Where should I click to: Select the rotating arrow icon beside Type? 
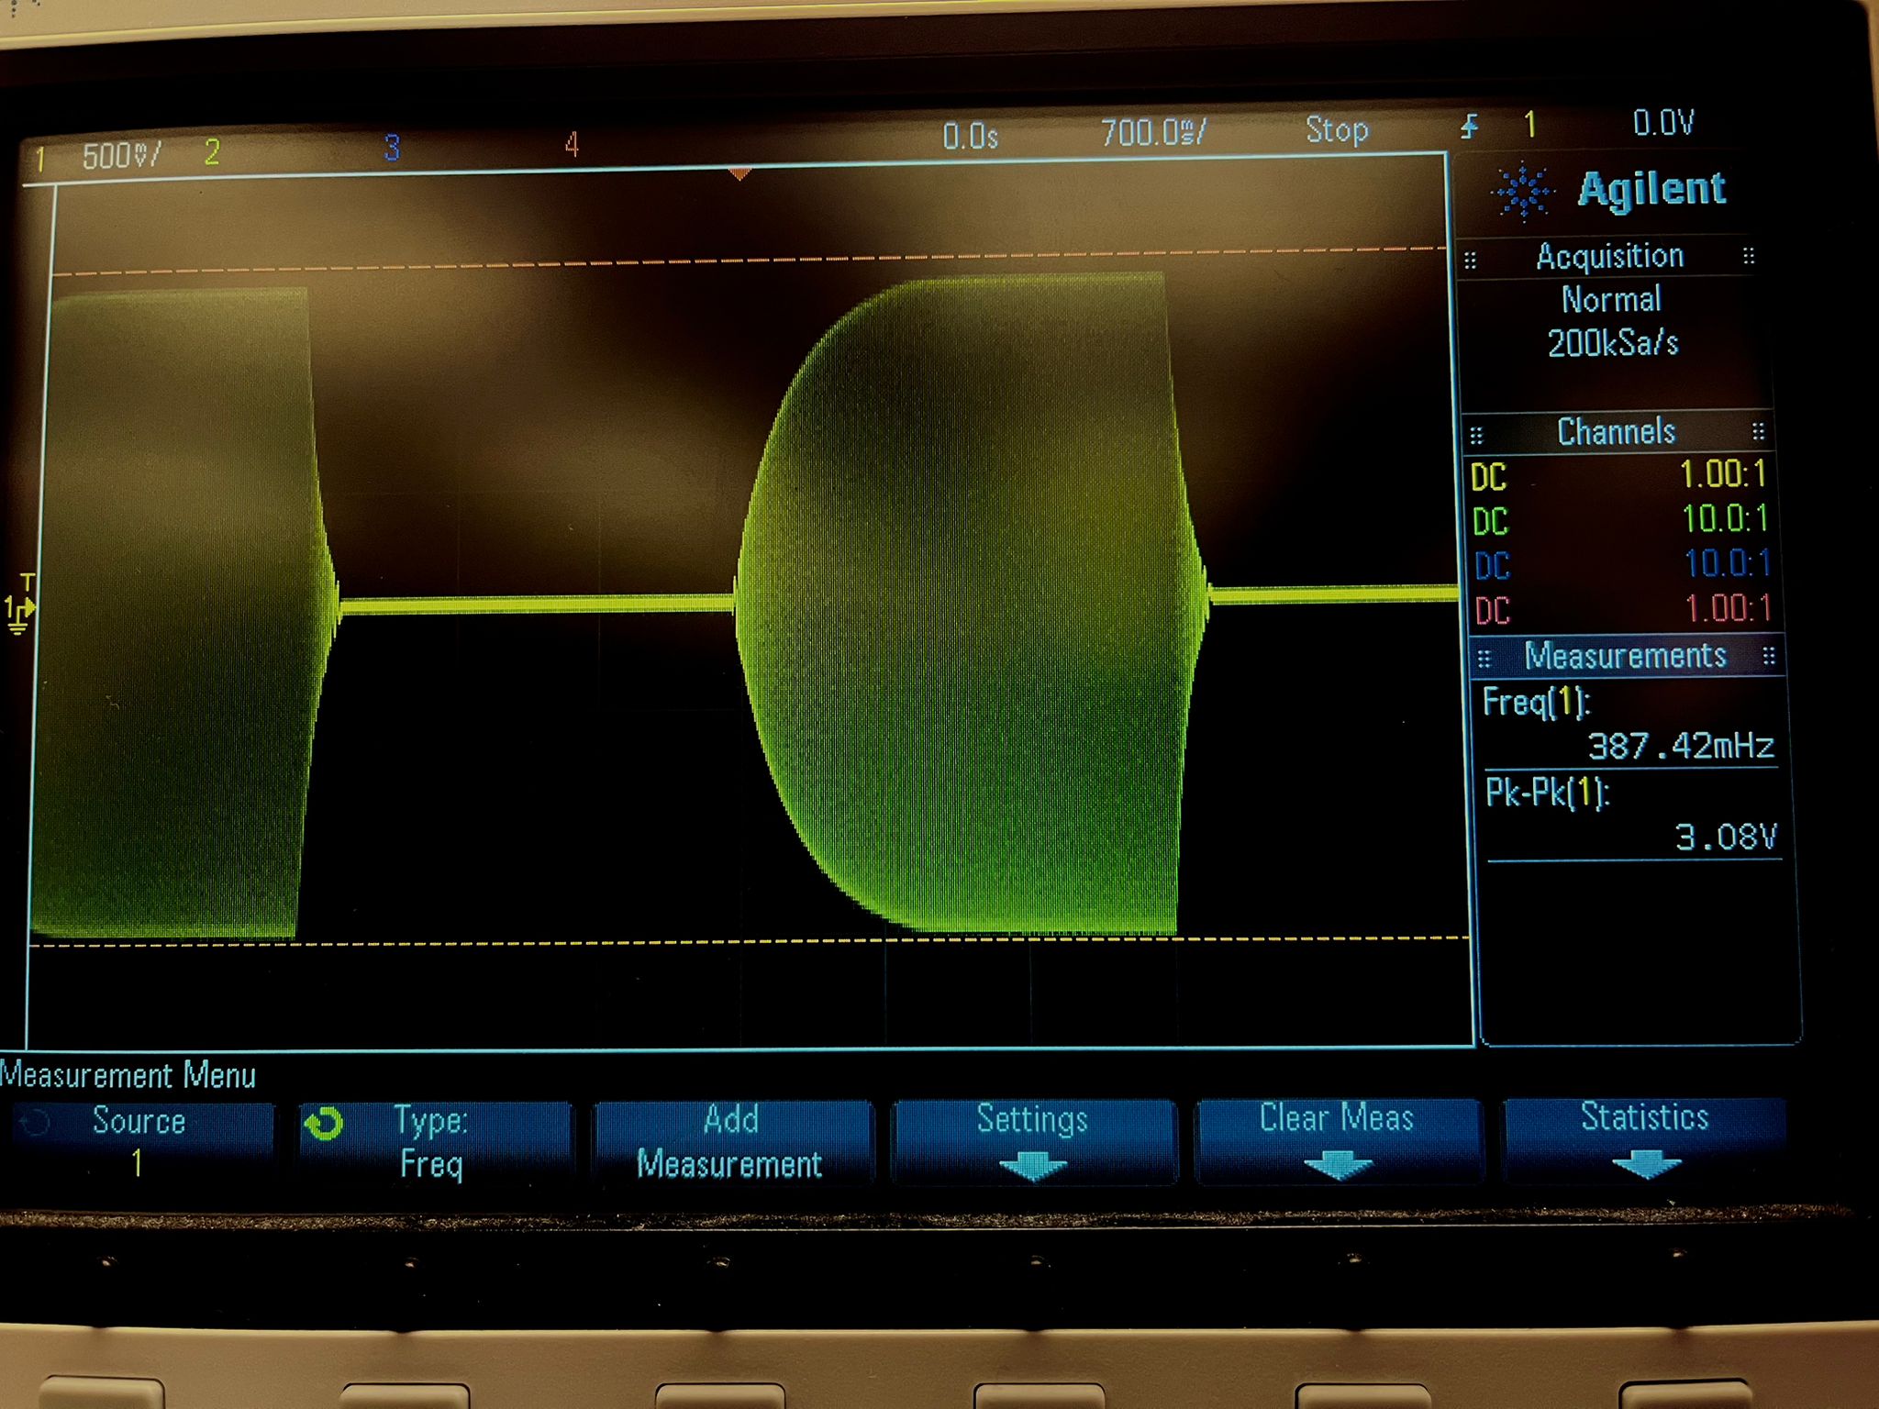point(324,1125)
